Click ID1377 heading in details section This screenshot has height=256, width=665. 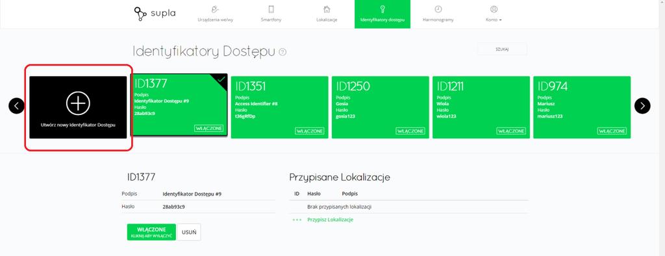click(141, 177)
